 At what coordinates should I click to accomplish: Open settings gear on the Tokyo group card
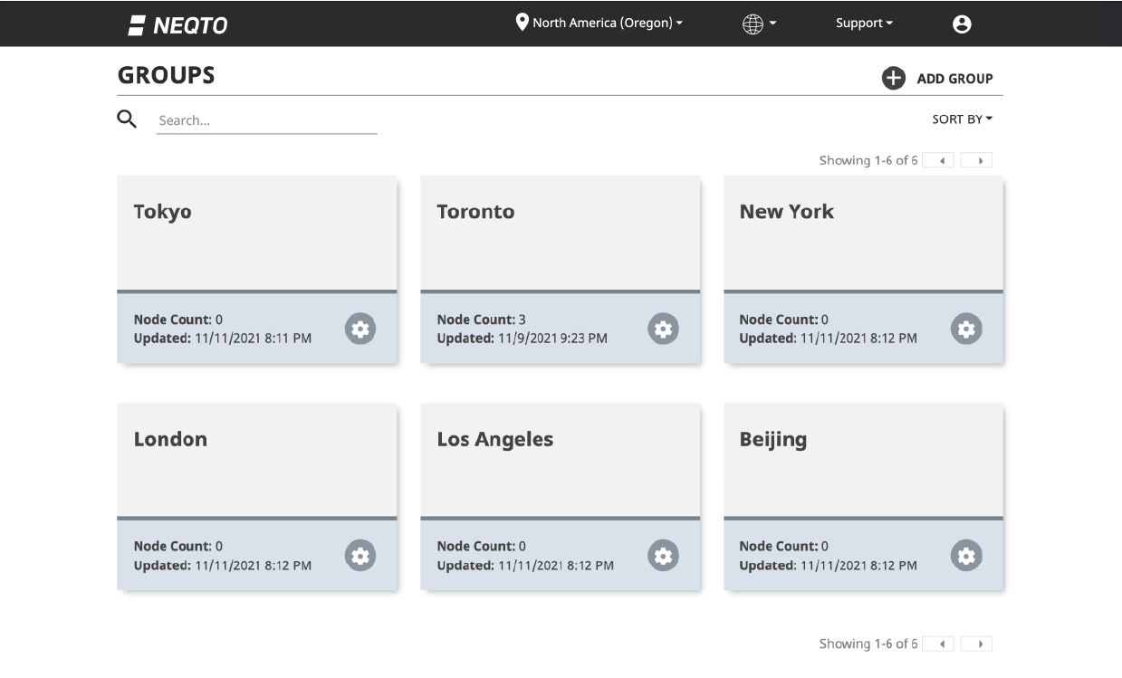(360, 329)
